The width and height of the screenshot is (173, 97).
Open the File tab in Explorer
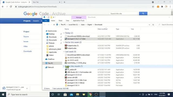pos(46,20)
